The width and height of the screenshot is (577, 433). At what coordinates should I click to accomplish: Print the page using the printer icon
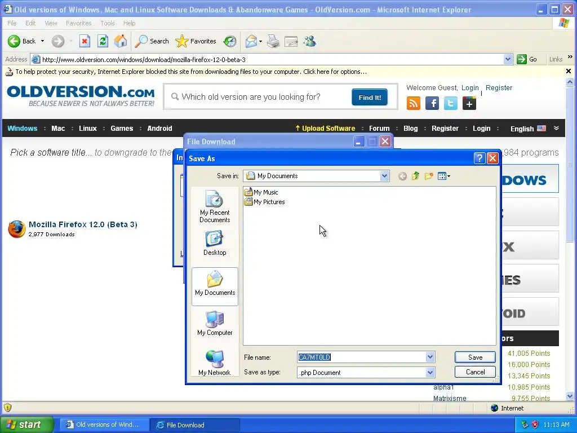pyautogui.click(x=273, y=41)
